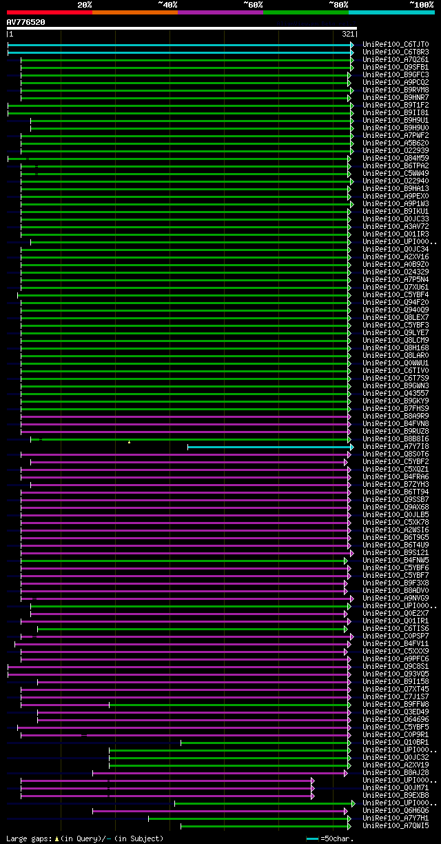The image size is (441, 844).
Task: Select the UniRef100_Q8H168 hit
Action: 396,348
